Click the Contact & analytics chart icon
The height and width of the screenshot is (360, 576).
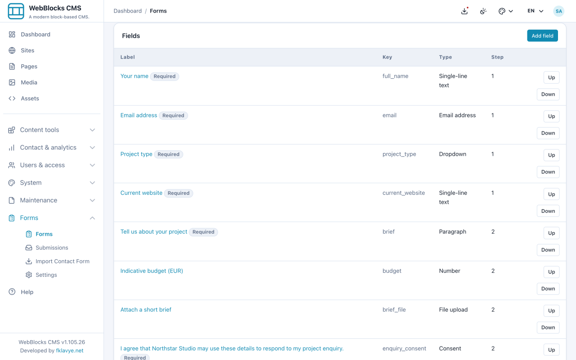click(x=12, y=148)
